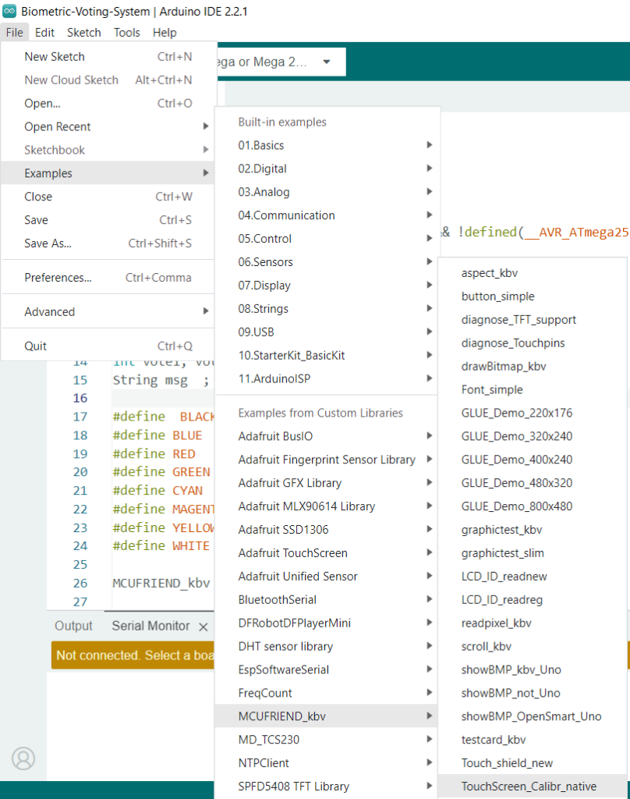This screenshot has width=630, height=799.
Task: Click the Arduino IDE logo in title bar
Action: coord(9,11)
